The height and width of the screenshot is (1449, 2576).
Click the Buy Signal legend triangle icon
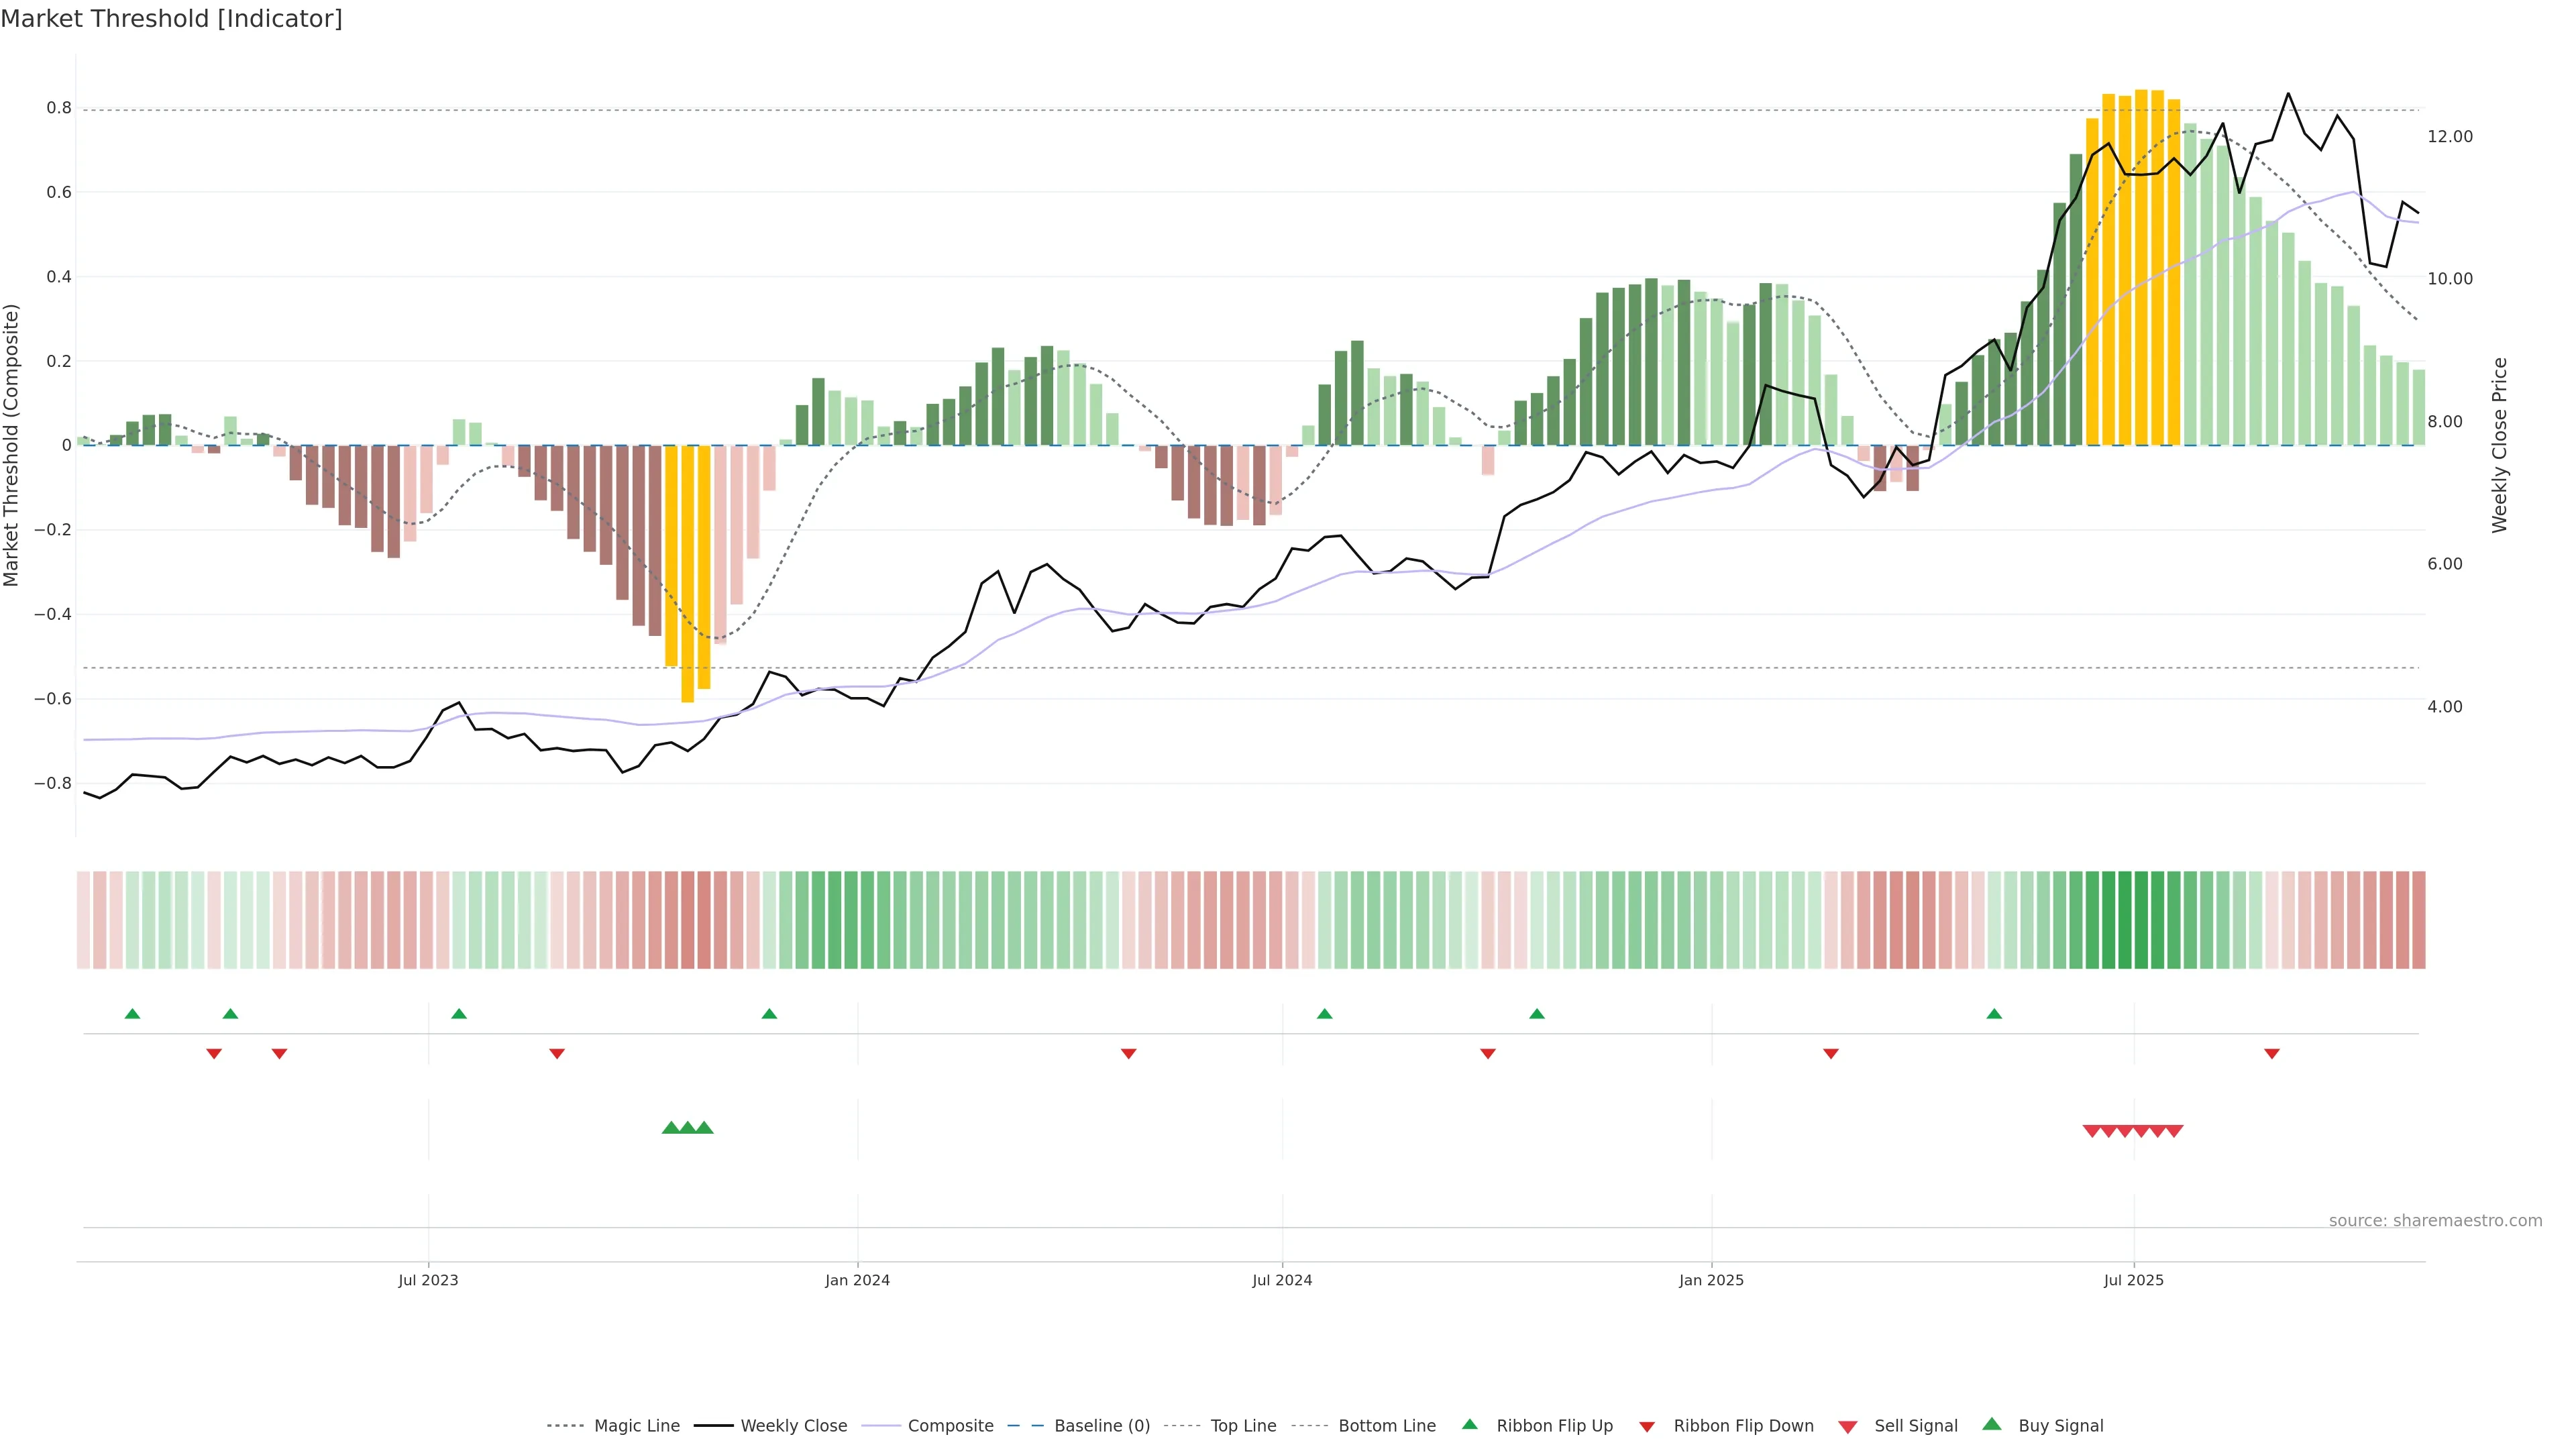[x=1992, y=1425]
